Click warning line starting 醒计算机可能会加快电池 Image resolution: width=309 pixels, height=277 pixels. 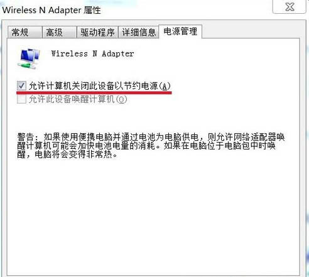point(146,146)
